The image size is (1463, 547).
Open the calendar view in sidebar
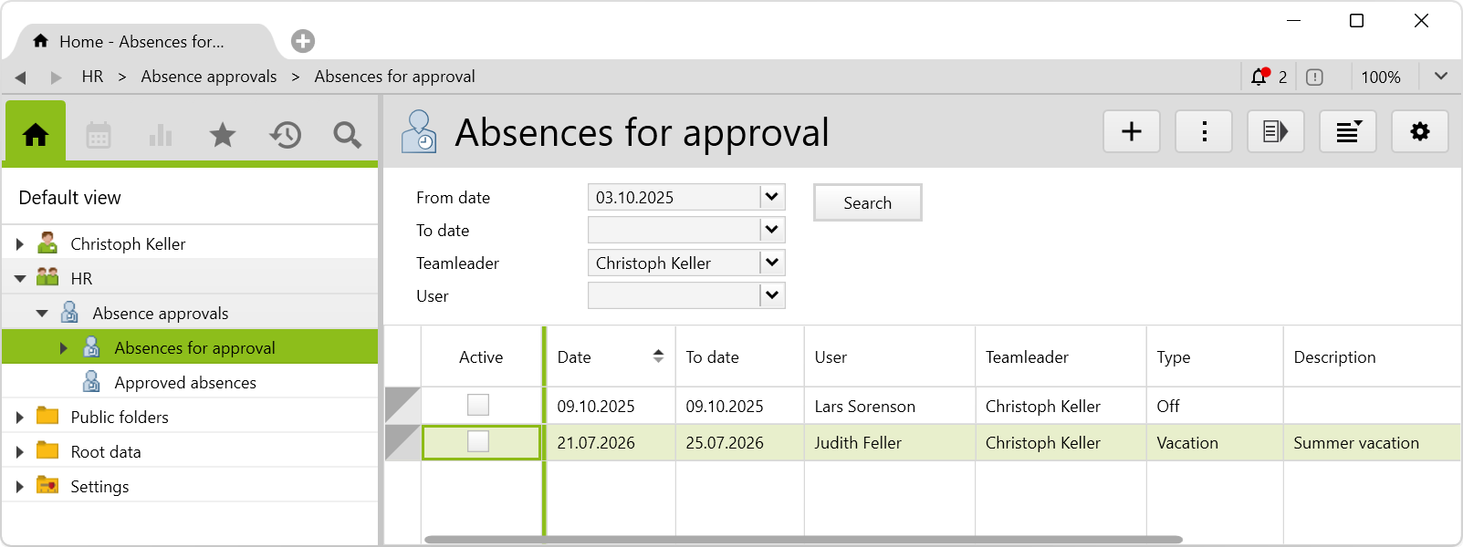99,136
